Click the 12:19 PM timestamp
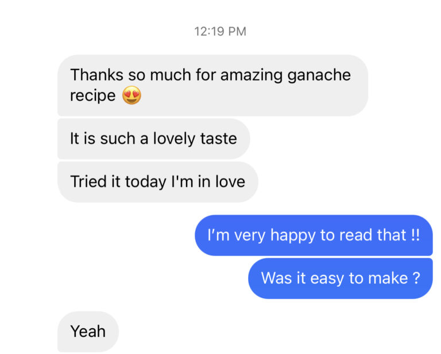The image size is (441, 354). tap(220, 32)
